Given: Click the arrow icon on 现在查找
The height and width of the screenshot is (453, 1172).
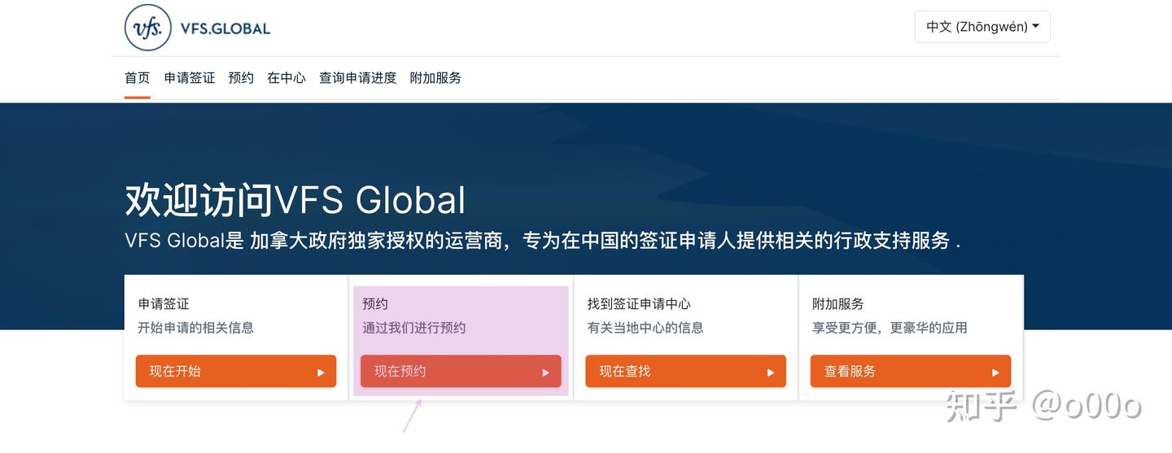Looking at the screenshot, I should (x=770, y=372).
